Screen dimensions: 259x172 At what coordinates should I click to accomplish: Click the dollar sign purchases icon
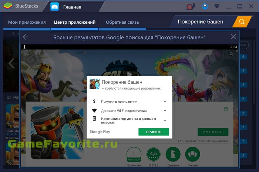pos(94,101)
